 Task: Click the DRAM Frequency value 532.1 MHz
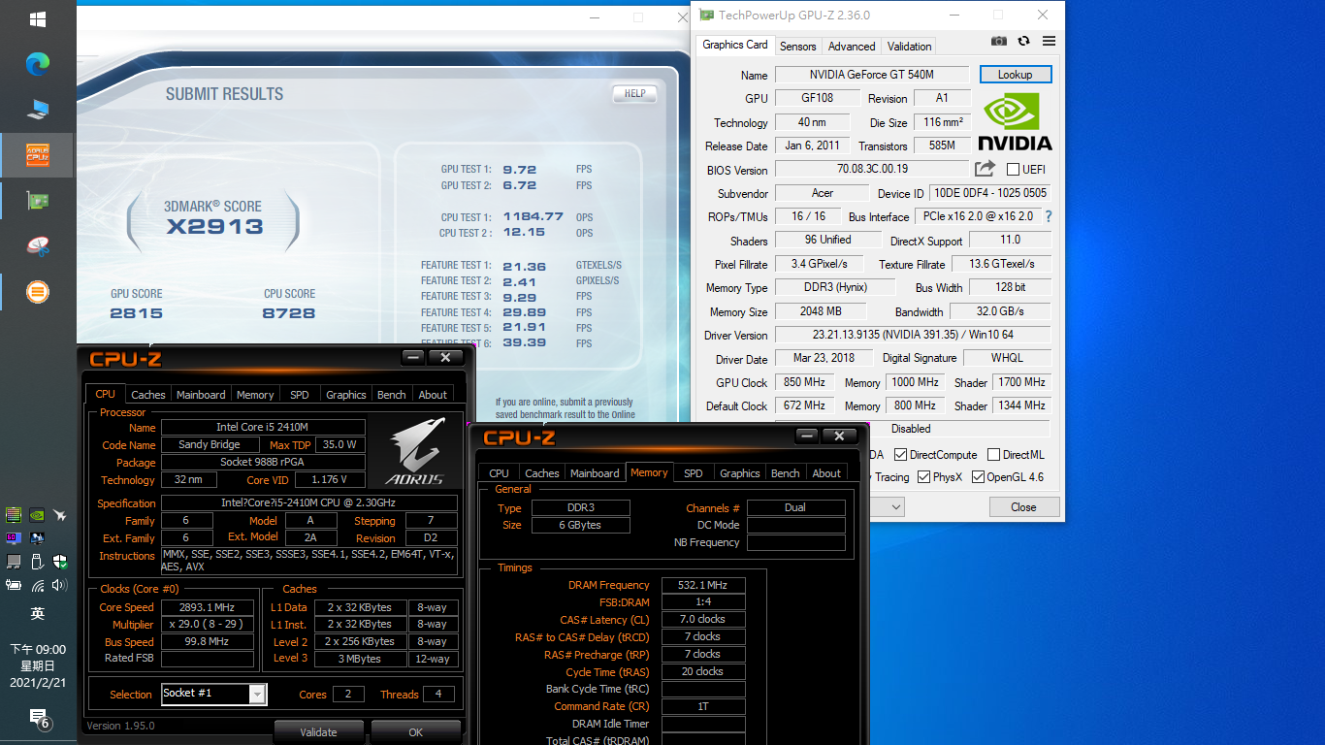[703, 585]
